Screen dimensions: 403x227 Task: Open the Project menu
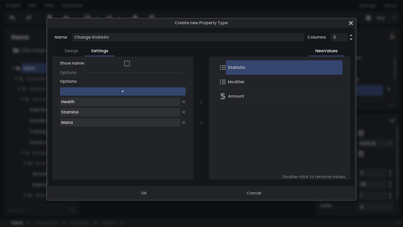coord(13,5)
